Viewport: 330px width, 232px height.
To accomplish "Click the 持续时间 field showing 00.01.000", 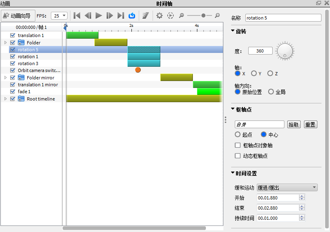I will tap(278, 218).
